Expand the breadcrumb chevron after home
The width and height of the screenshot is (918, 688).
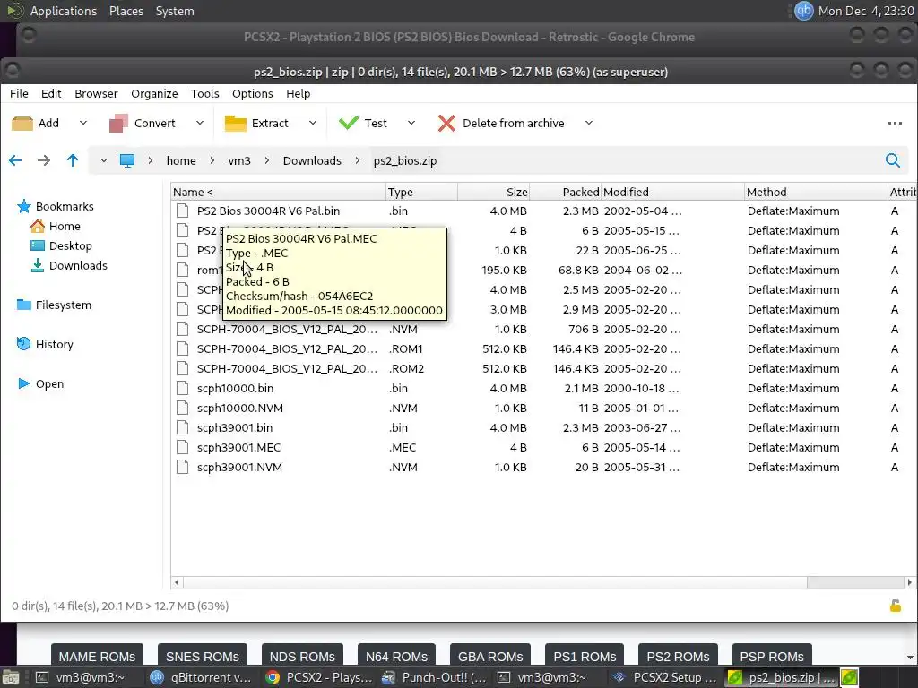[x=212, y=160]
